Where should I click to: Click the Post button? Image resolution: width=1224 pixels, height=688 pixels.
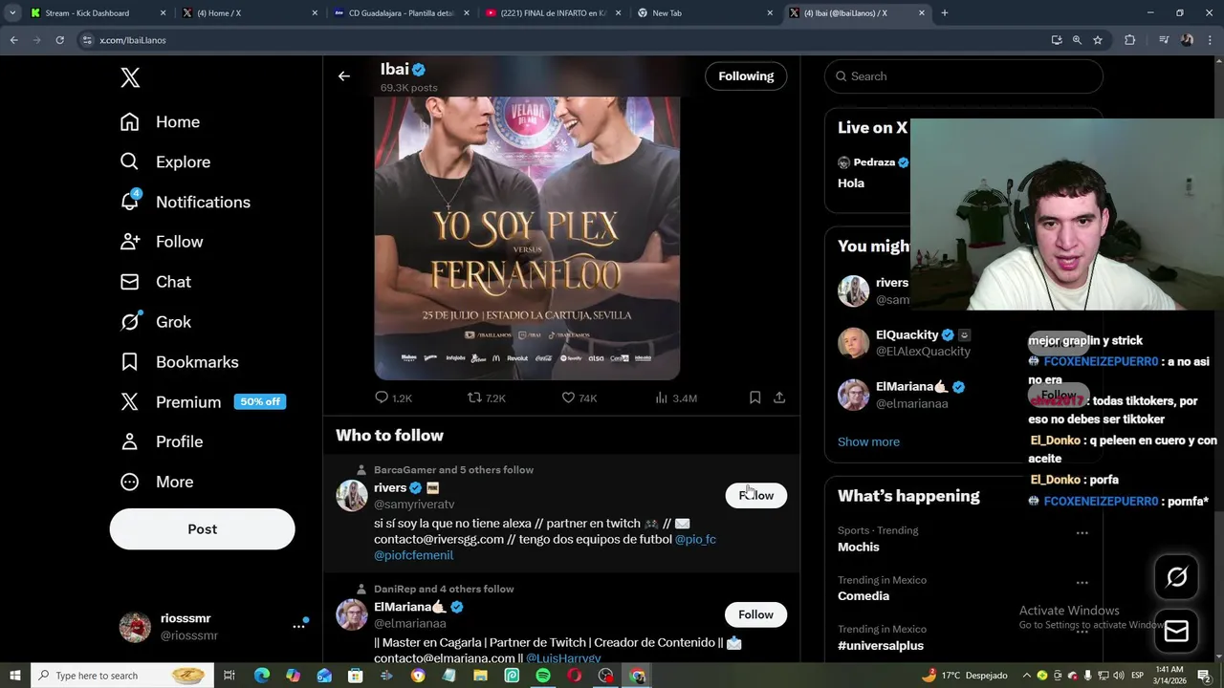coord(202,529)
